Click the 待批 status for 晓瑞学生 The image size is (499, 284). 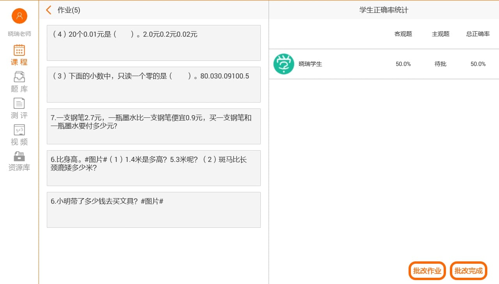pos(441,64)
